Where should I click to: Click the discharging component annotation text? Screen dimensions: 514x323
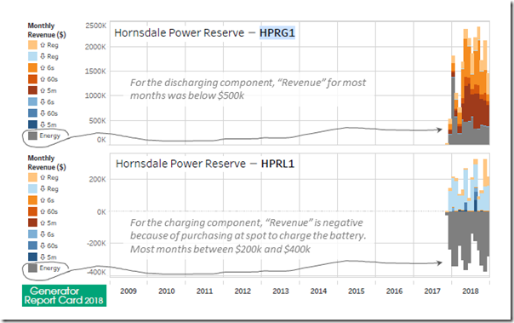pyautogui.click(x=248, y=89)
